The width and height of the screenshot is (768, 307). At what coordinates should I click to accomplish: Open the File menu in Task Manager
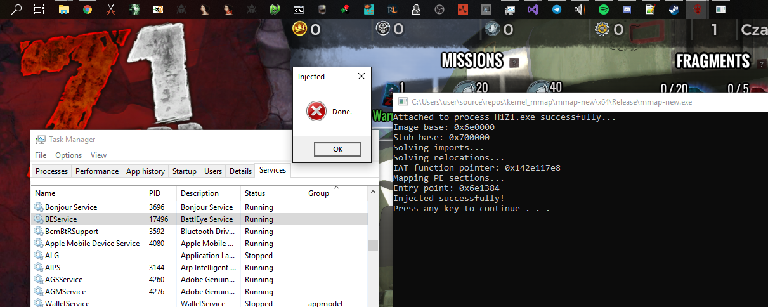[41, 155]
